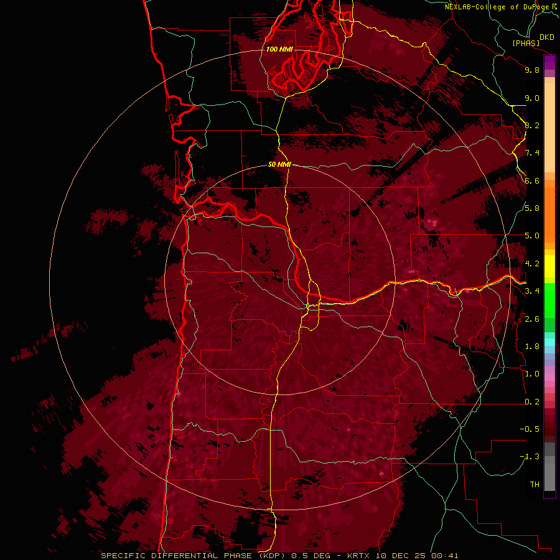The height and width of the screenshot is (560, 560).
Task: Click the KRTX station identifier in the footer
Action: [358, 556]
